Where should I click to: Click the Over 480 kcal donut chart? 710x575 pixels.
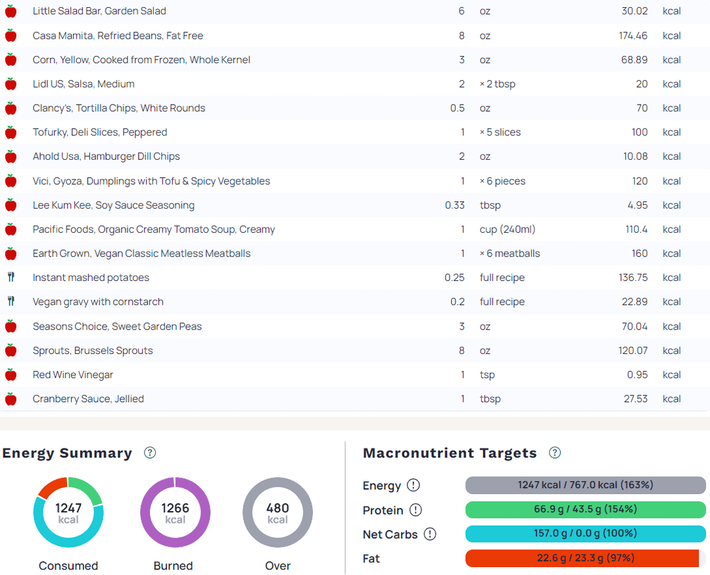(277, 512)
